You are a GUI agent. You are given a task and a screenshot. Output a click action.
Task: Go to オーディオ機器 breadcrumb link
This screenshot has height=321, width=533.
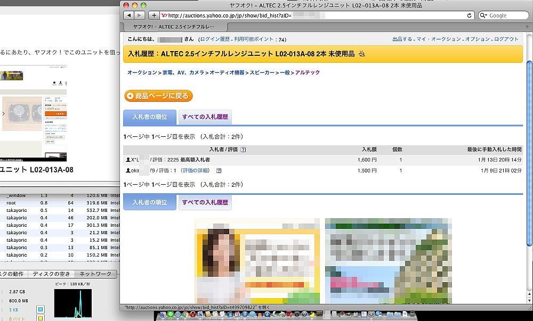(x=227, y=72)
